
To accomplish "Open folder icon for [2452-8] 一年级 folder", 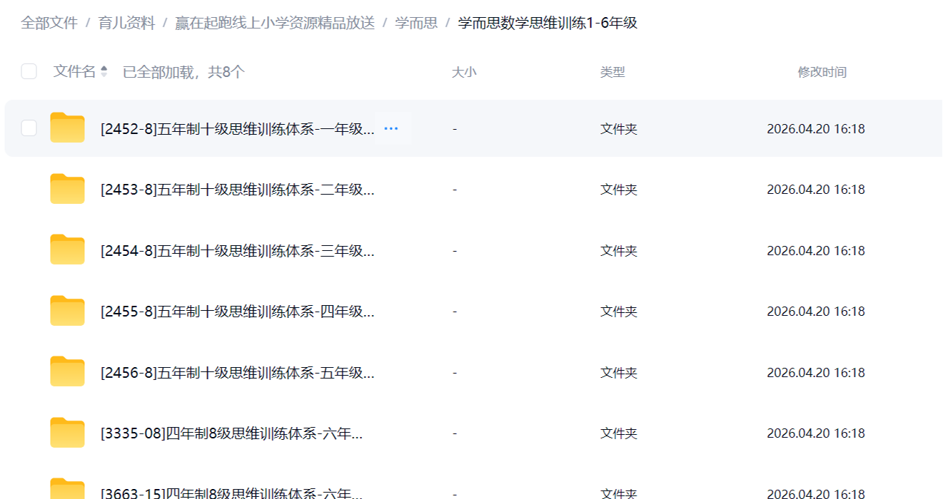I will click(x=67, y=128).
